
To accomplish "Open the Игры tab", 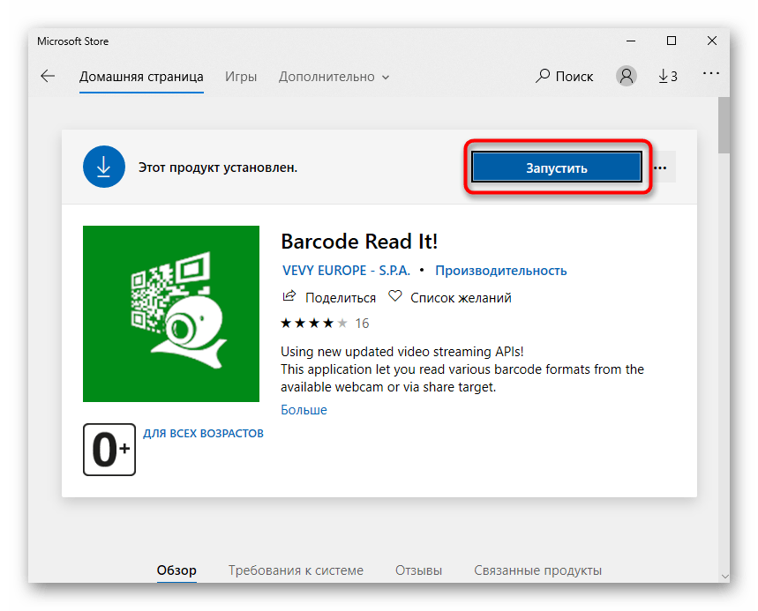I will [x=241, y=77].
